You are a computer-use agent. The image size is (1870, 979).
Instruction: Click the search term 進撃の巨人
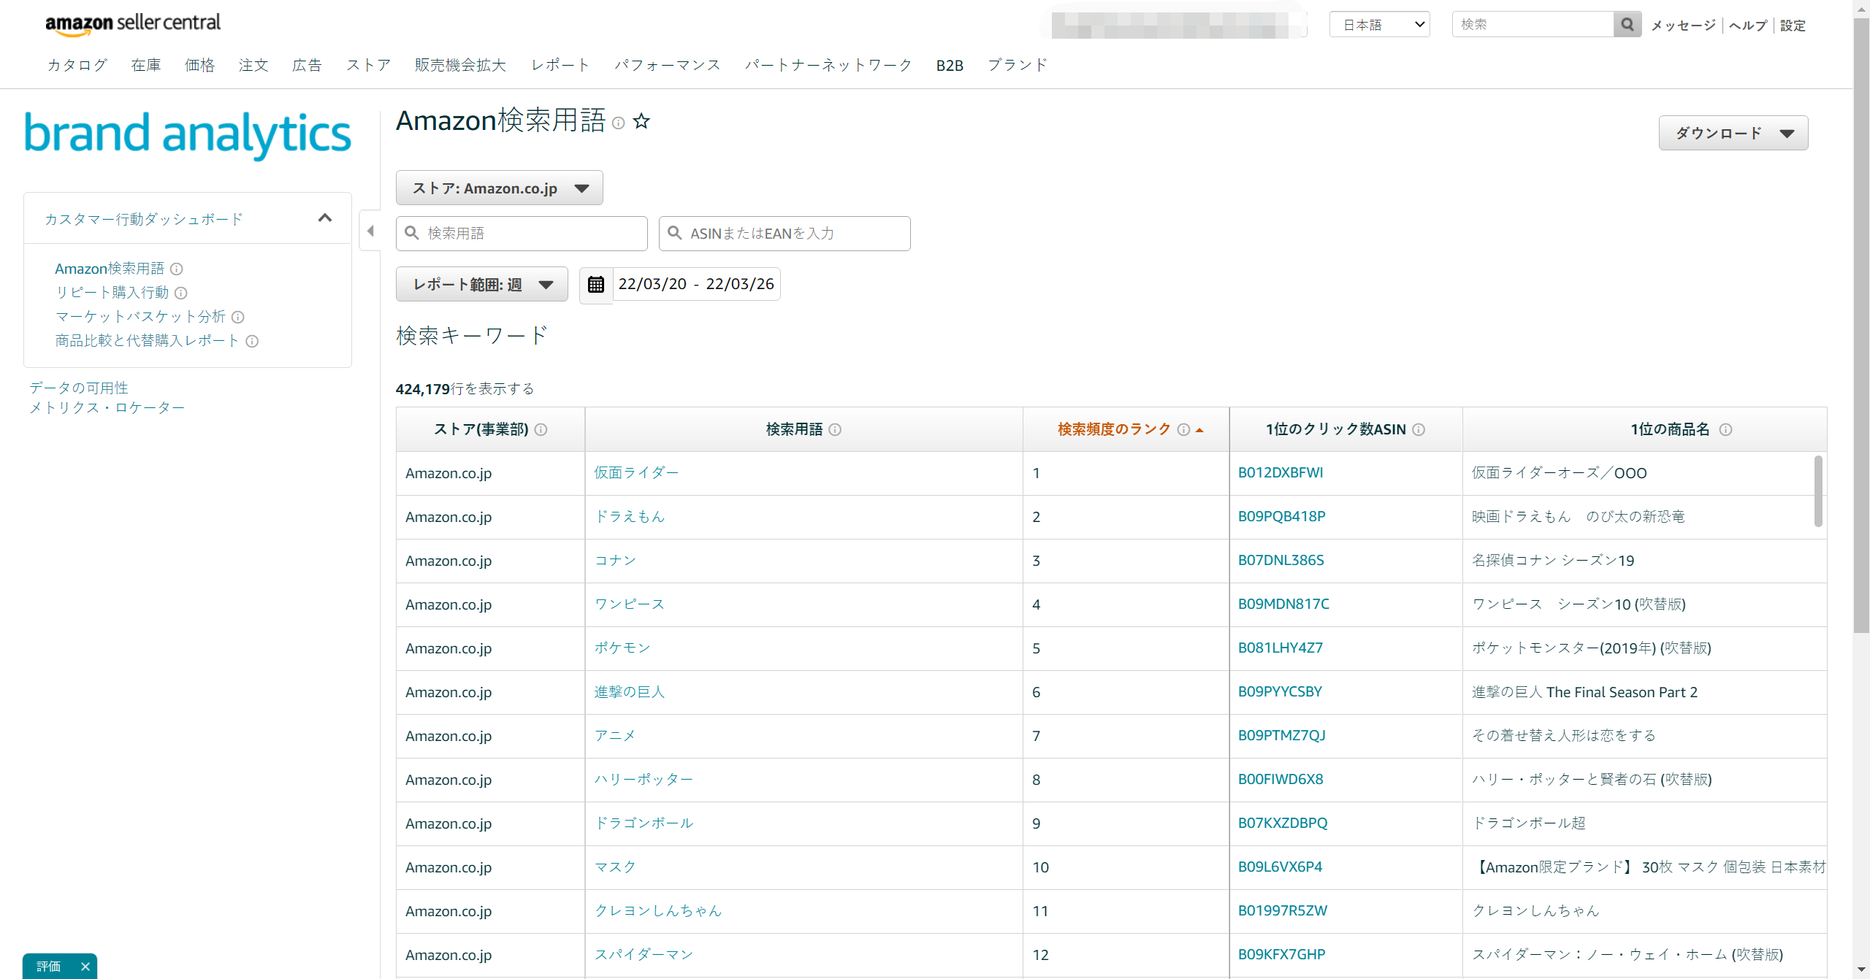click(629, 691)
